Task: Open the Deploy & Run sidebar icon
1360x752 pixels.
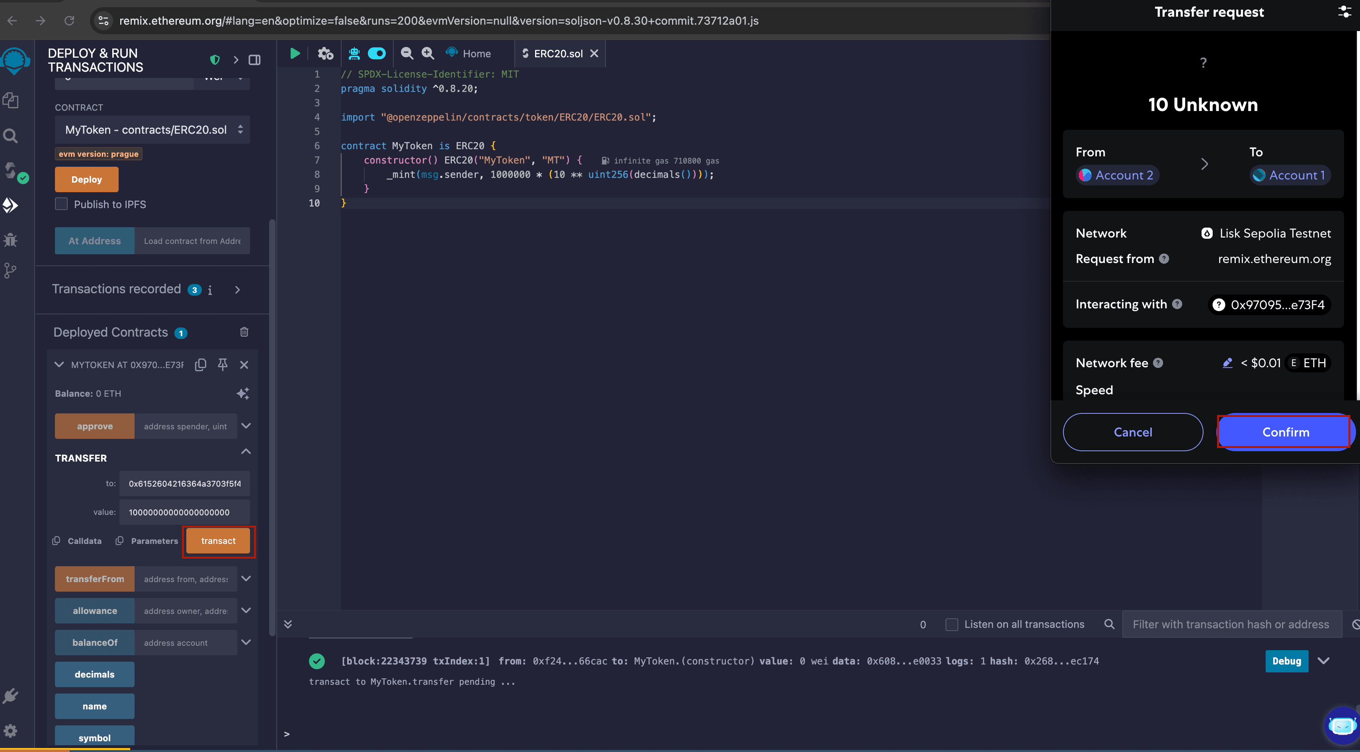Action: (11, 205)
